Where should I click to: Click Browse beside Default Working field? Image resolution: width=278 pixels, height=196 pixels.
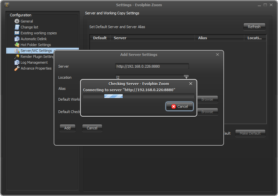[207, 99]
